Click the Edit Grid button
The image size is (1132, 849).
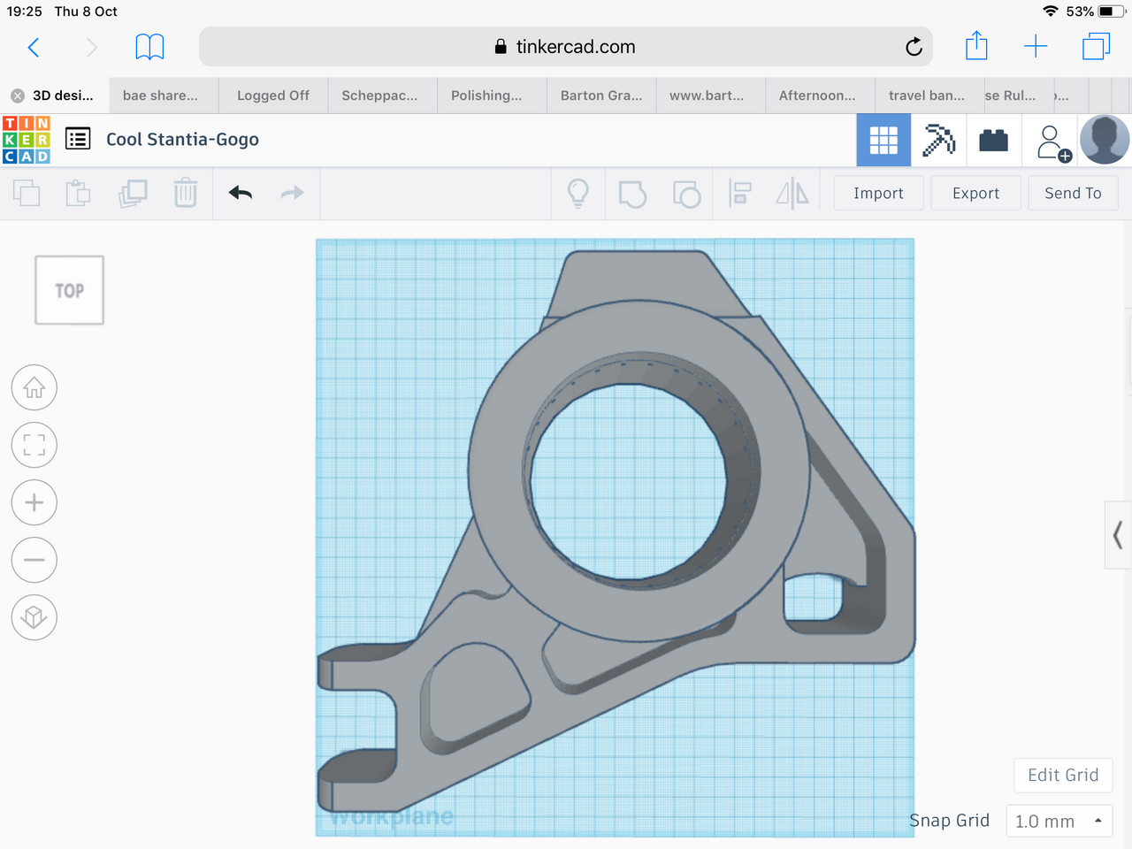coord(1063,776)
